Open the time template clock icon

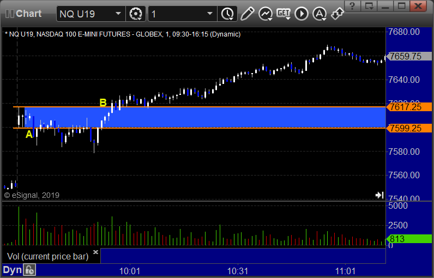[x=227, y=14]
